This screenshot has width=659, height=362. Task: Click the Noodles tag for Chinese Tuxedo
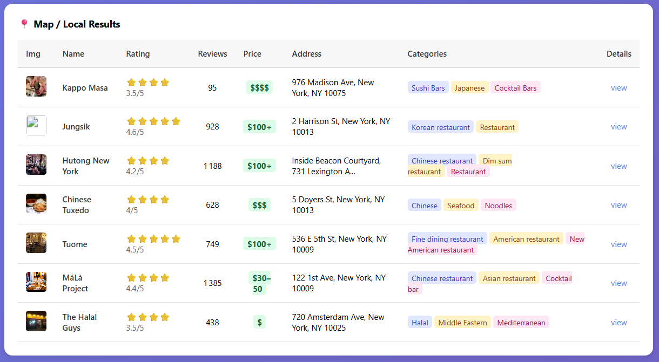pos(498,205)
